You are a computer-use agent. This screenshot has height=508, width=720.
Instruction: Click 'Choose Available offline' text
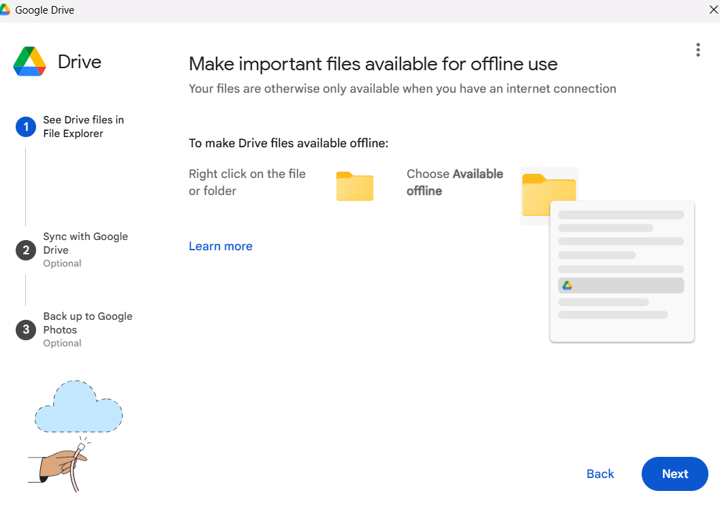point(454,182)
